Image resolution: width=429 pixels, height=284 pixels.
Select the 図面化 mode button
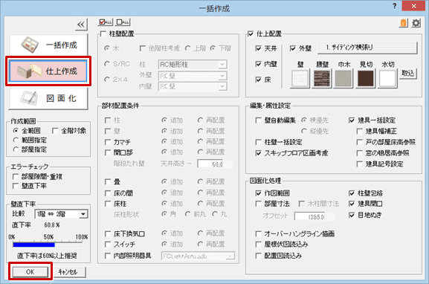point(48,98)
